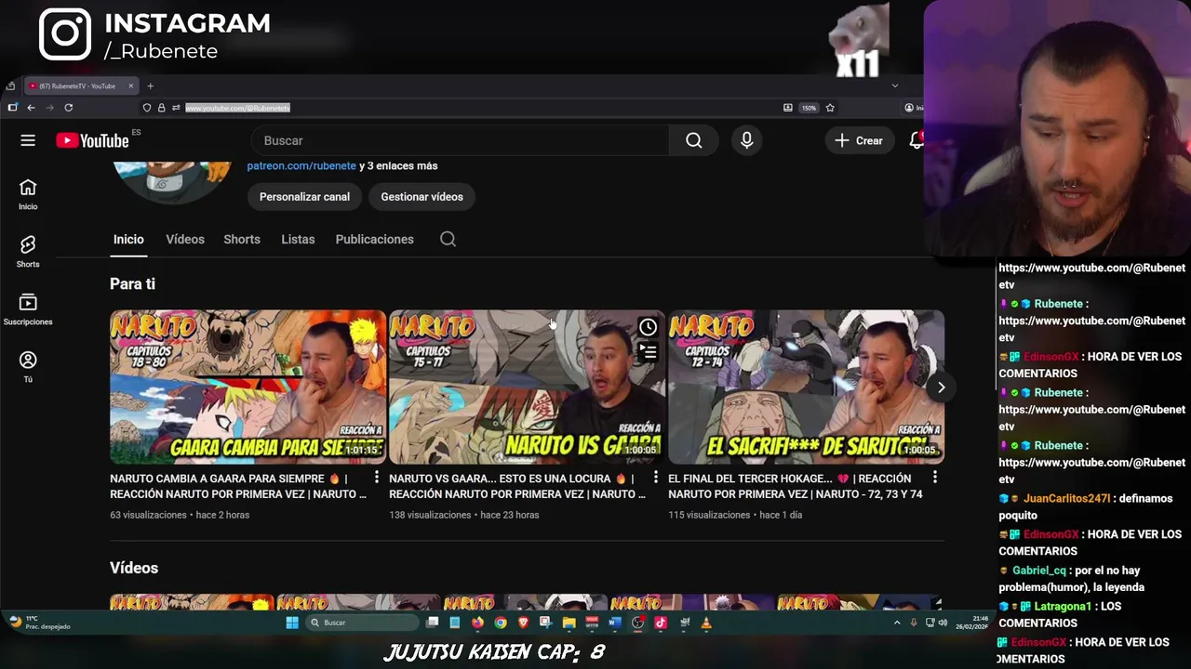The width and height of the screenshot is (1191, 669).
Task: Open EL FINAL DEL TERCER HOKAGE title
Action: pos(796,486)
